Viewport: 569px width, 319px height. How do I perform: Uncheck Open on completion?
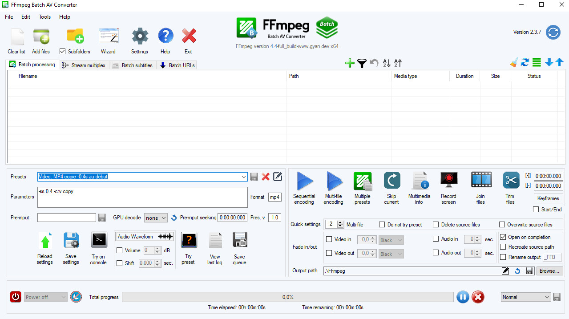[503, 237]
